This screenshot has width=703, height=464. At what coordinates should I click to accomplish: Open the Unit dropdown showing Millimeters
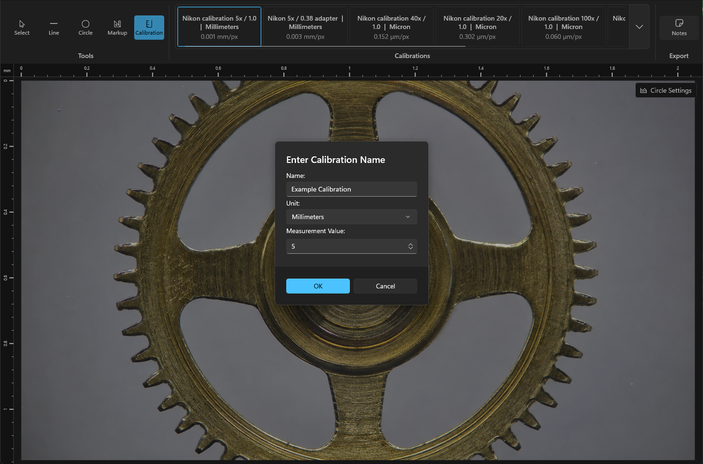352,217
